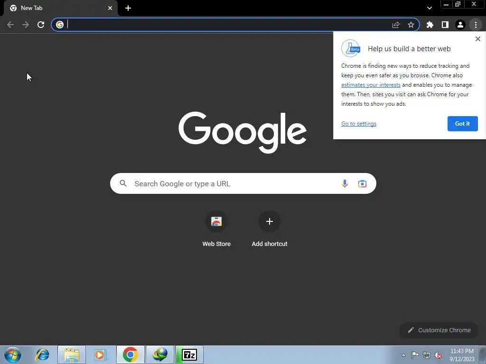Reload the current page
The height and width of the screenshot is (364, 486).
pyautogui.click(x=41, y=25)
